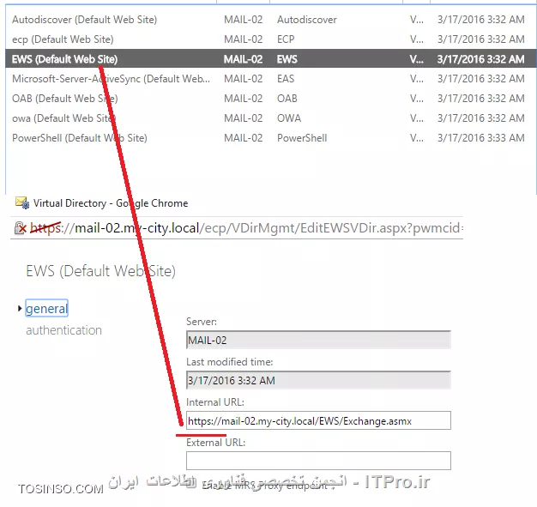Select the Microsoft-Server-ActiveSync row

point(271,79)
